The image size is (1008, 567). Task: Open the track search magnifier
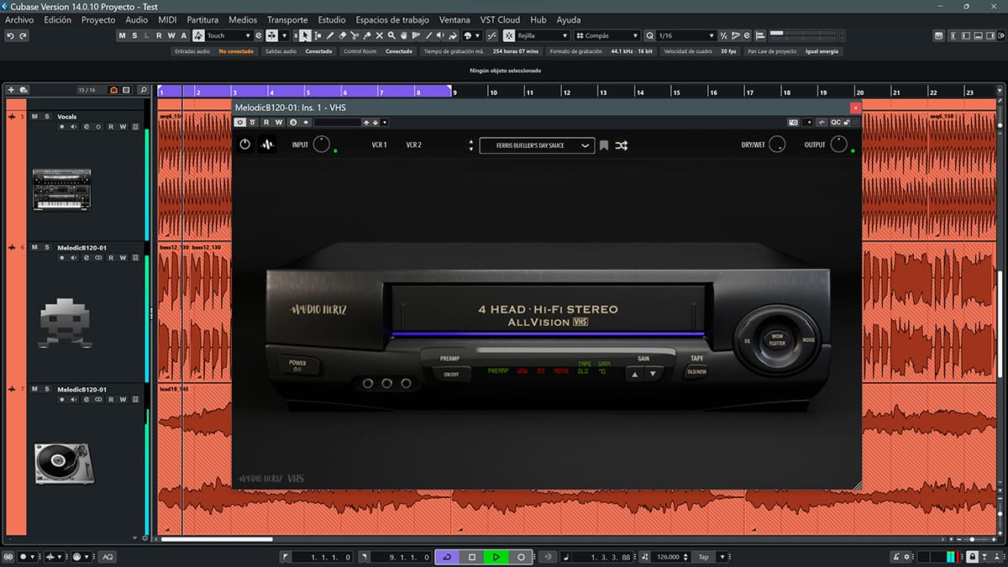click(143, 90)
